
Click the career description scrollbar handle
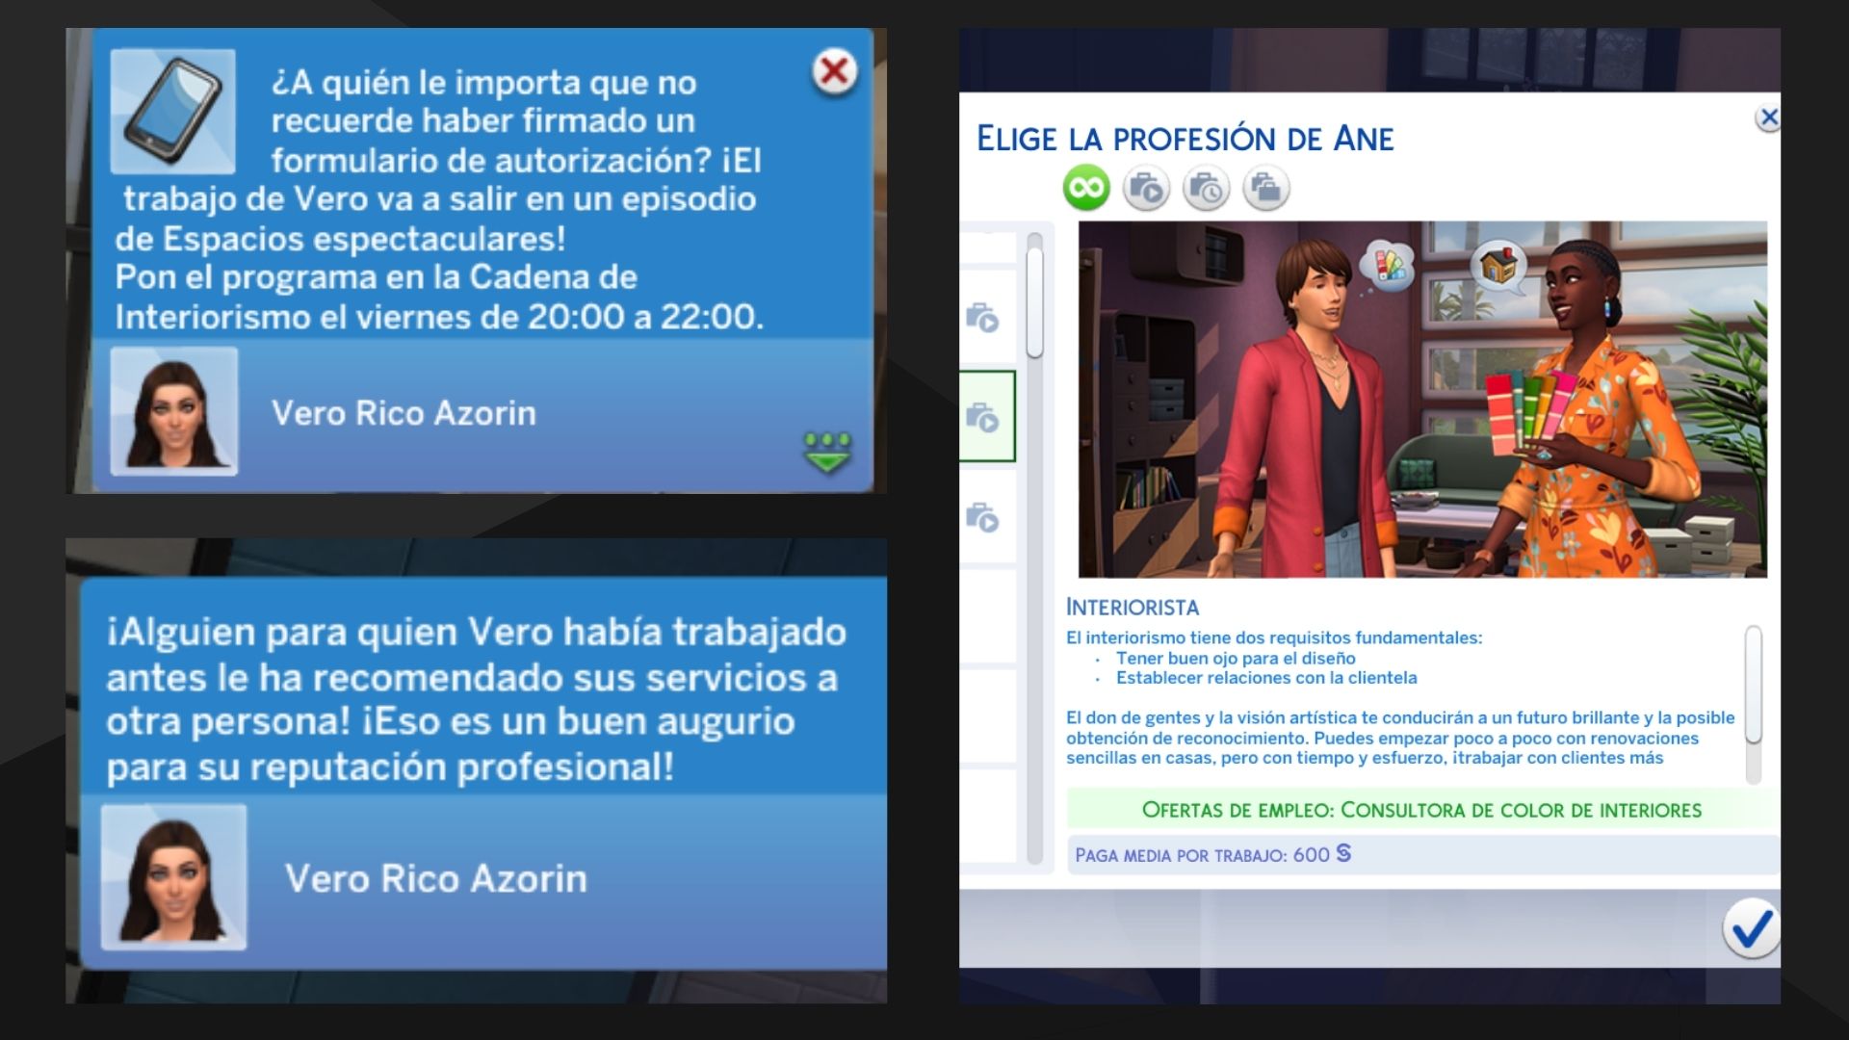[x=1754, y=684]
